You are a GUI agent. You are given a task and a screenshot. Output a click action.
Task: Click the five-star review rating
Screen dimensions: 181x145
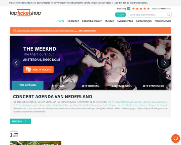141,9
